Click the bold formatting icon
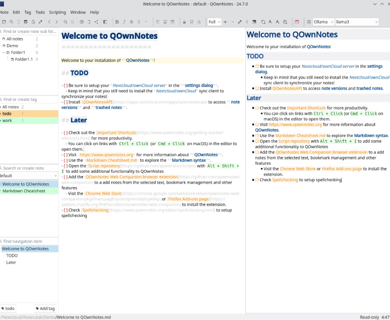 117,22
